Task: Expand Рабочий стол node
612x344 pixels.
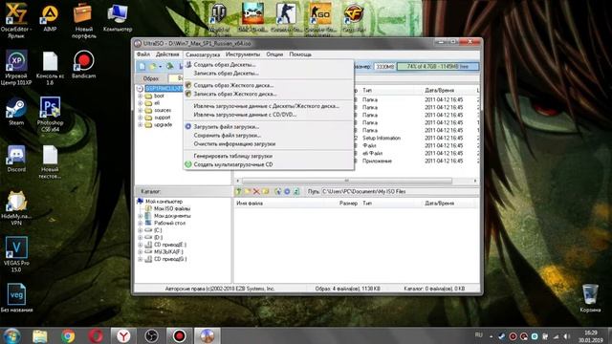Action: point(141,223)
